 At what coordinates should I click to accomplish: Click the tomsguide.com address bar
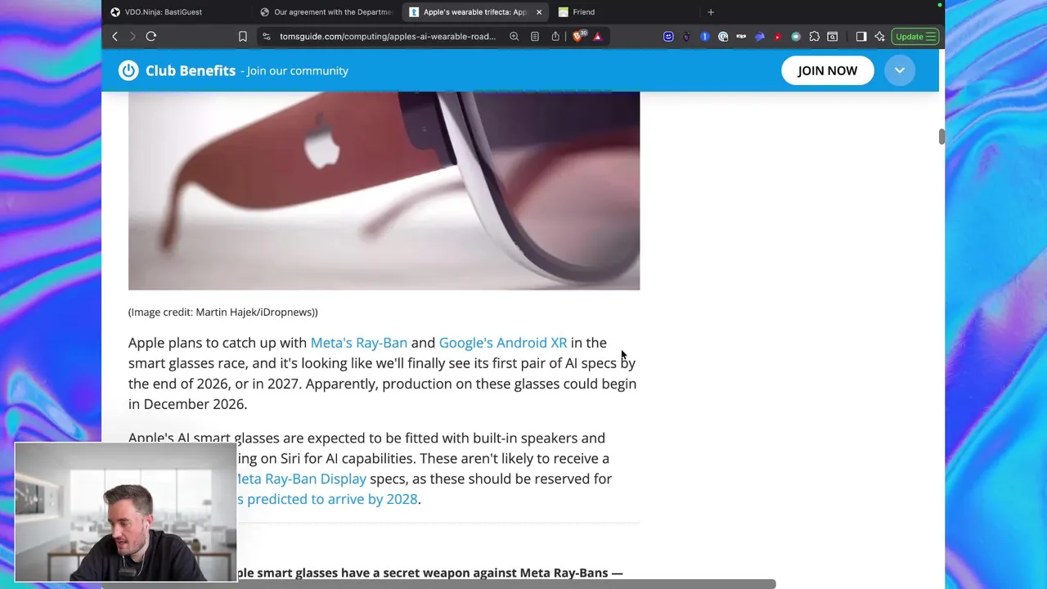tap(387, 36)
